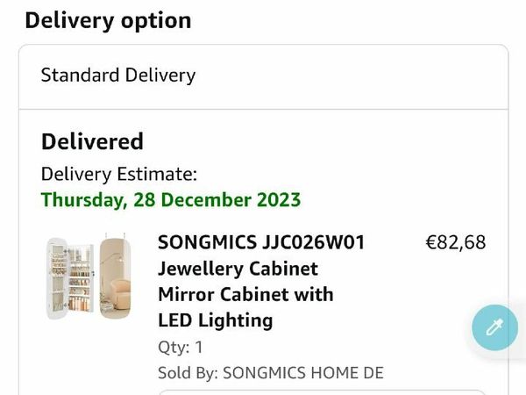Image resolution: width=526 pixels, height=395 pixels.
Task: Tap the 'Delivery Estimate:' label
Action: (x=119, y=174)
